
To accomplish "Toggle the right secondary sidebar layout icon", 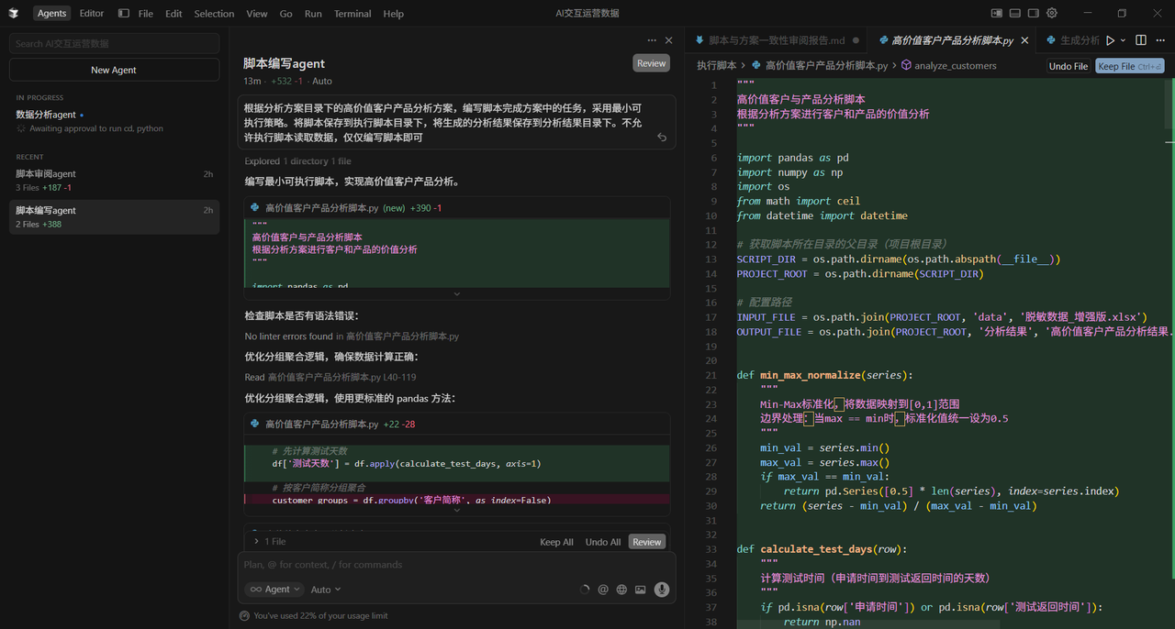I will [1034, 14].
